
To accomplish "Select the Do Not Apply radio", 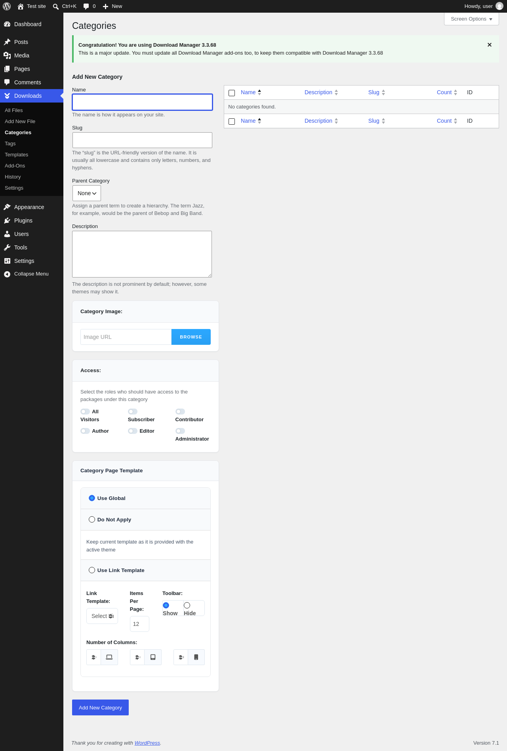I will pos(92,519).
